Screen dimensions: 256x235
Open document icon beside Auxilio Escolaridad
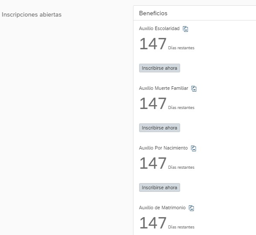[185, 29]
